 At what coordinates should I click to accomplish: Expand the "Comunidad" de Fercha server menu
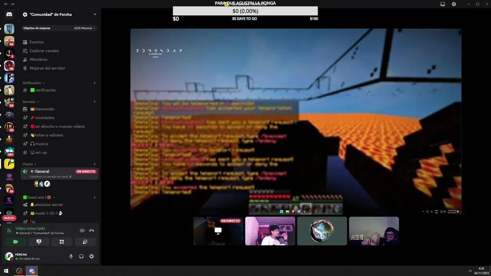pyautogui.click(x=59, y=15)
